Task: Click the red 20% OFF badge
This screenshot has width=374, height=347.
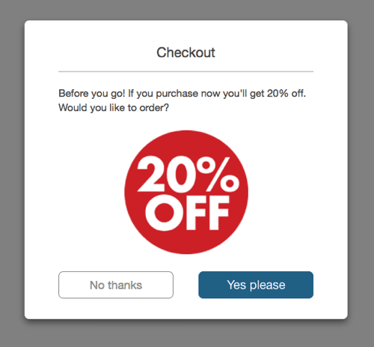Action: point(186,192)
